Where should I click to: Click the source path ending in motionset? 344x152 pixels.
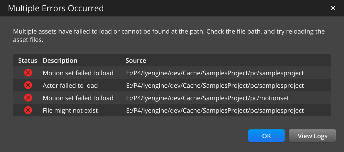tap(207, 98)
